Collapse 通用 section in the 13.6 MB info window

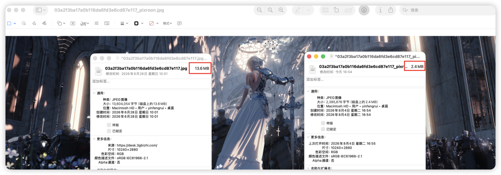pyautogui.click(x=94, y=93)
